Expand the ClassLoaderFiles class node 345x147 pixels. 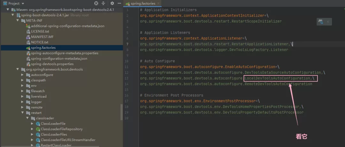click(x=32, y=135)
